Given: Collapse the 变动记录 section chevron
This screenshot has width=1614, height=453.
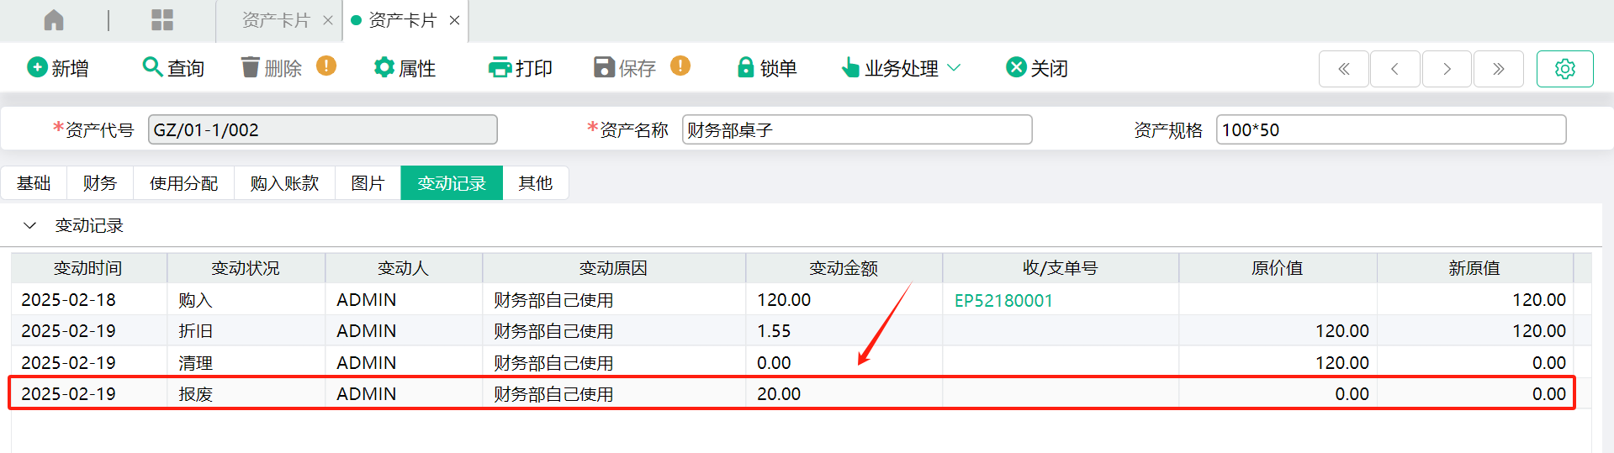Looking at the screenshot, I should [30, 225].
